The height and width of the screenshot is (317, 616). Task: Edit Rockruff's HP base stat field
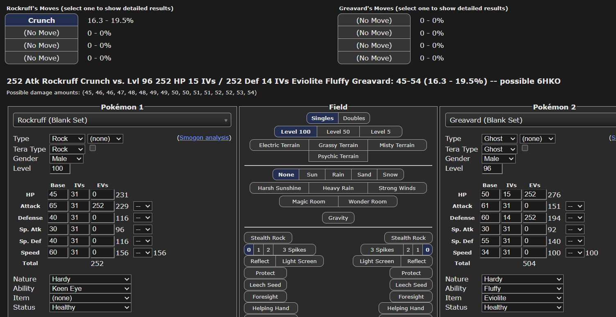58,195
